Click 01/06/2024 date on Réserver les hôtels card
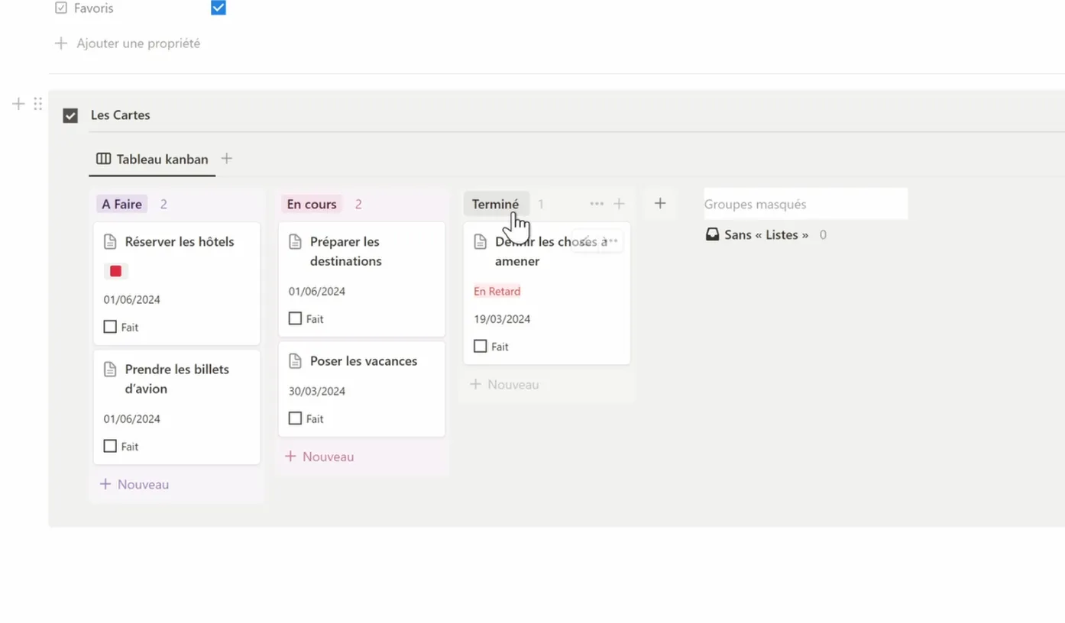Viewport: 1065px width, 623px height. (132, 299)
